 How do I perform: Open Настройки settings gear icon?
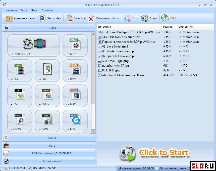click(x=42, y=18)
